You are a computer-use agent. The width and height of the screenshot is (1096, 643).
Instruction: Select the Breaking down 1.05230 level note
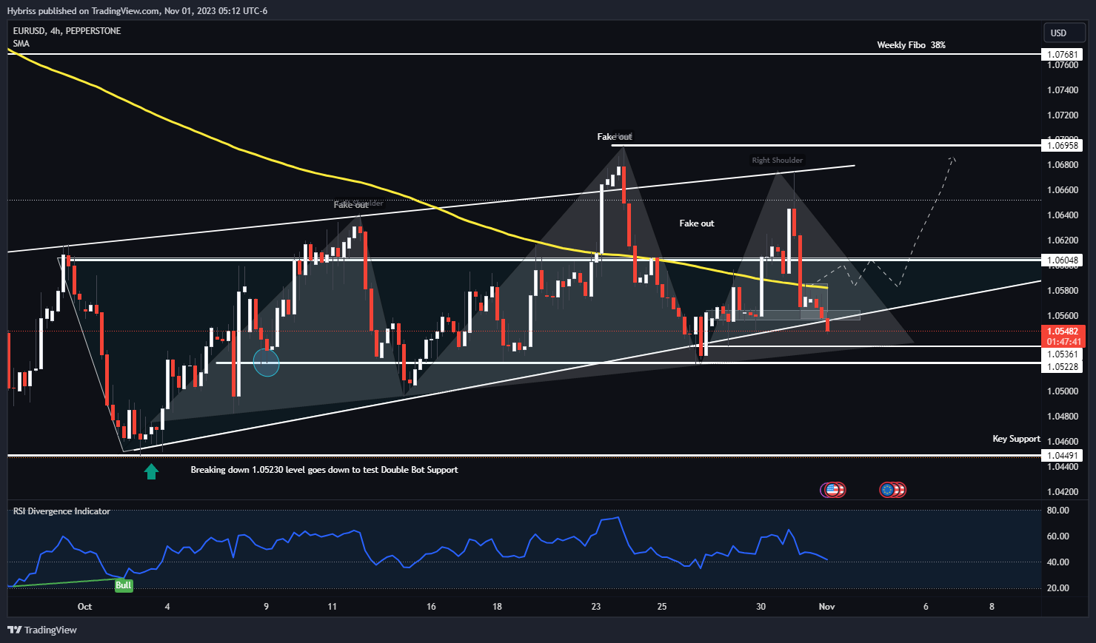point(324,470)
